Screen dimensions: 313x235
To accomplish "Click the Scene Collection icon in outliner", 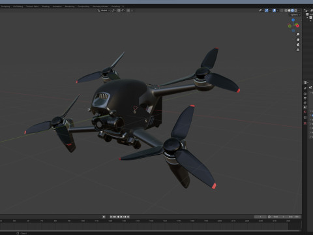I will coord(307,14).
